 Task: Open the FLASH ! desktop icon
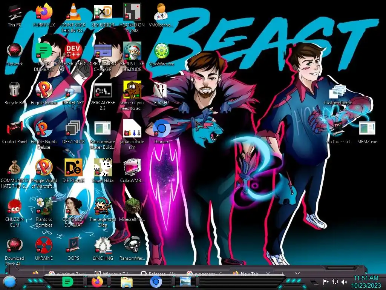tap(161, 93)
